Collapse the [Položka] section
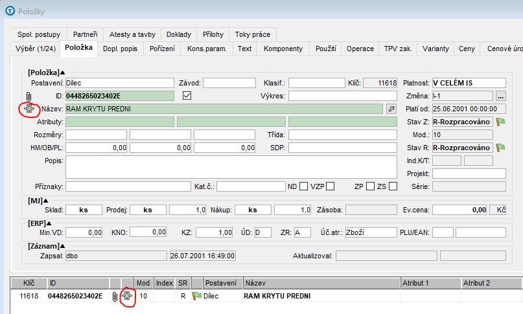This screenshot has height=314, width=523. pyautogui.click(x=63, y=73)
